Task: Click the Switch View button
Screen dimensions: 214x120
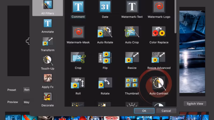Action: (195, 104)
